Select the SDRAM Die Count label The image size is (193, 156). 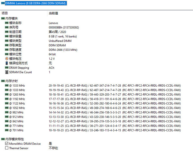coord(20,72)
